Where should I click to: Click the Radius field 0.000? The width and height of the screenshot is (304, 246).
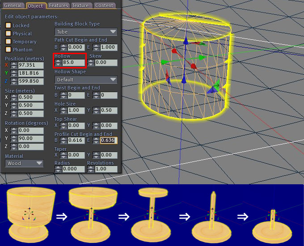pos(73,169)
